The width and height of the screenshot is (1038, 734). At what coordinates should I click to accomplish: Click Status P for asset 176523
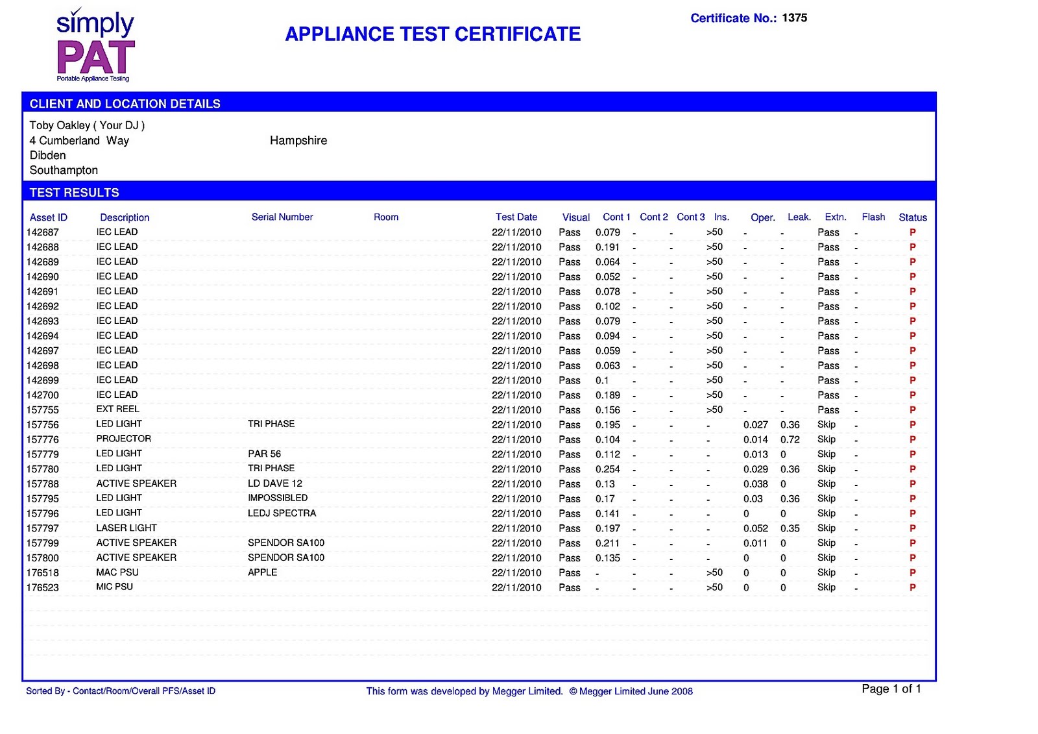(913, 587)
